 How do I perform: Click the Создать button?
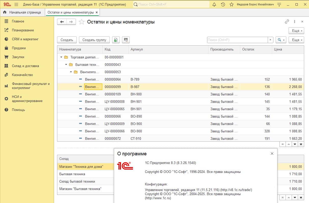click(x=67, y=40)
